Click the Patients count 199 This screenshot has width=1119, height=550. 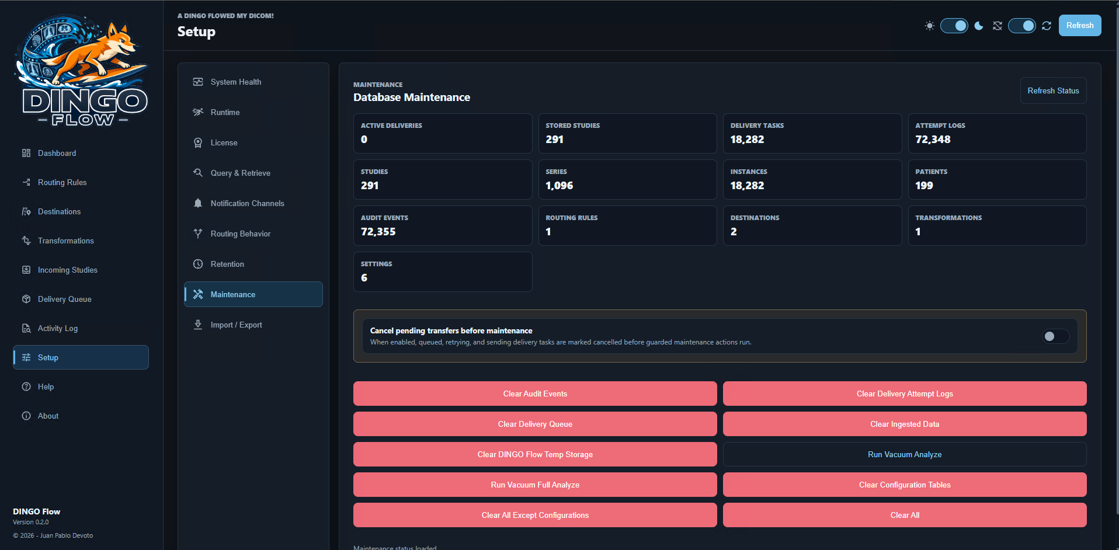pos(924,186)
